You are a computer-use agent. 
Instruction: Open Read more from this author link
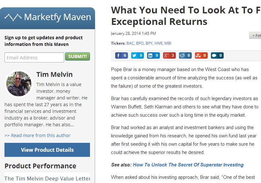coord(37,135)
